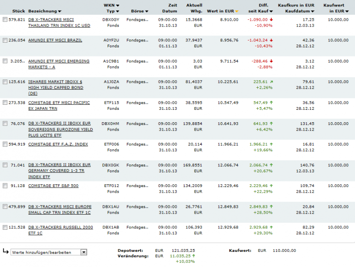Open the 'Werte hinzufügen/bearbeiten' dropdown

83,252
